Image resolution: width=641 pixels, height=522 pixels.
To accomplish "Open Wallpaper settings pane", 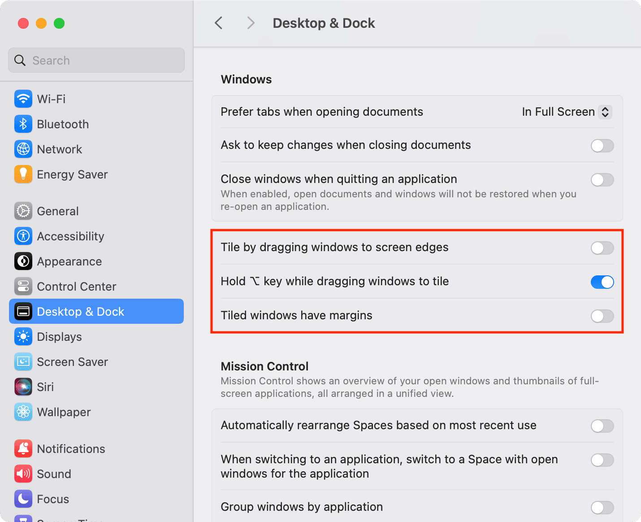I will point(64,412).
